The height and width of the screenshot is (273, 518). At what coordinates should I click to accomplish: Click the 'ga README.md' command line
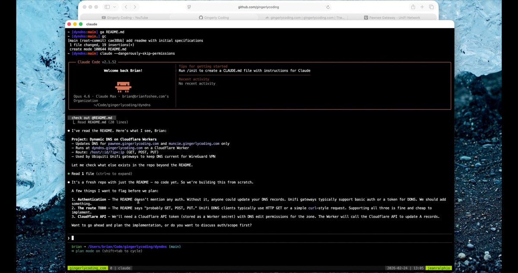click(112, 32)
